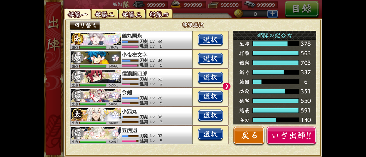This screenshot has width=366, height=157.
Task: Open the 部隊四 tab
Action: (x=159, y=14)
